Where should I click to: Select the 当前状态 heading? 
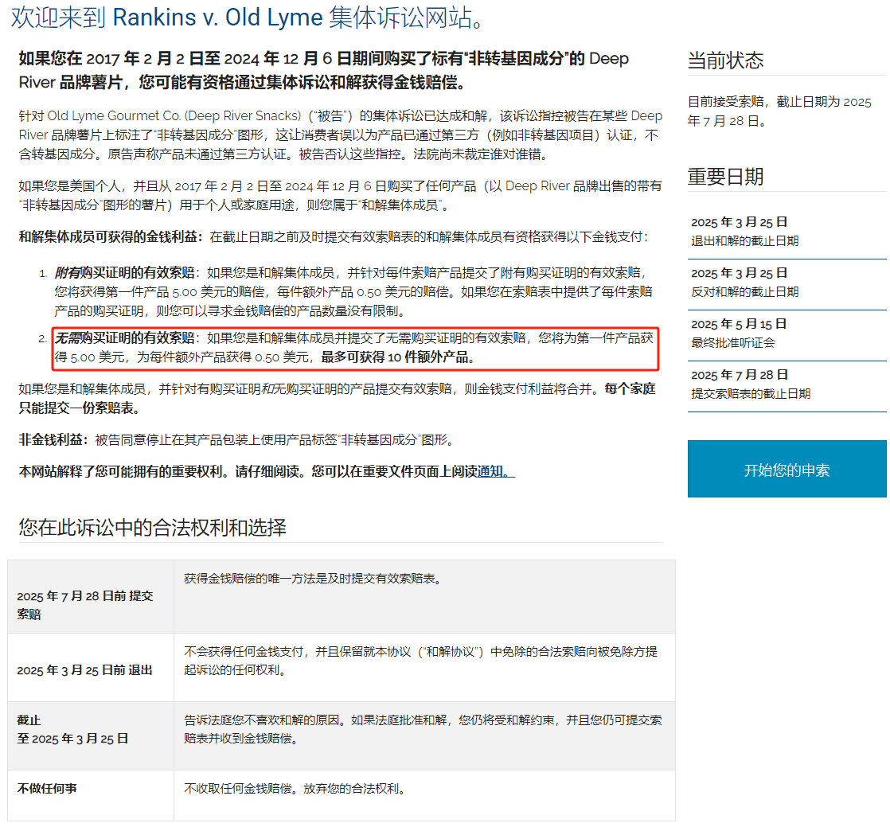(x=725, y=60)
